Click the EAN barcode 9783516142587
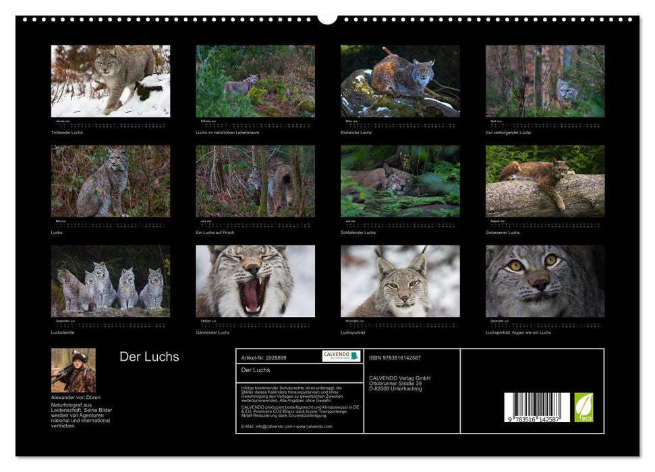Screen dimensions: 655x472 point(537,407)
